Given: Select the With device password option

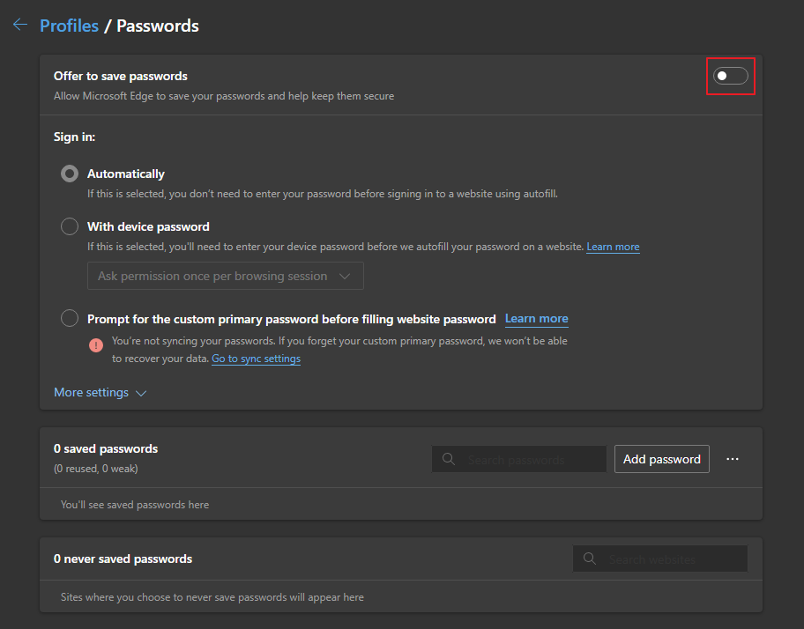Looking at the screenshot, I should click(70, 226).
